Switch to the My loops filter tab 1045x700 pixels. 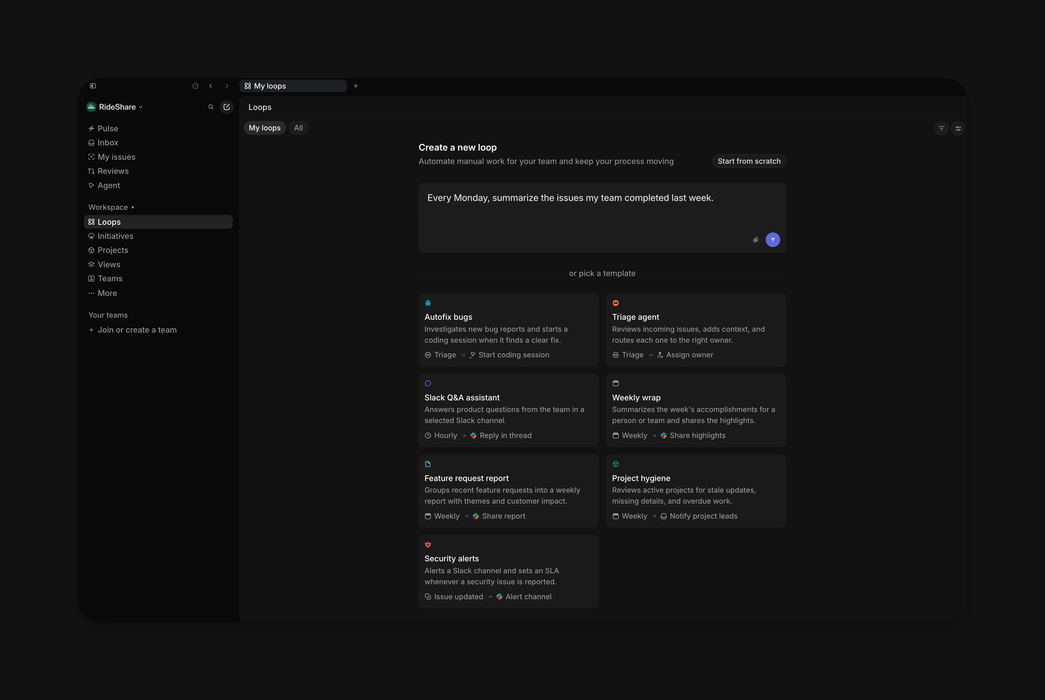point(265,128)
